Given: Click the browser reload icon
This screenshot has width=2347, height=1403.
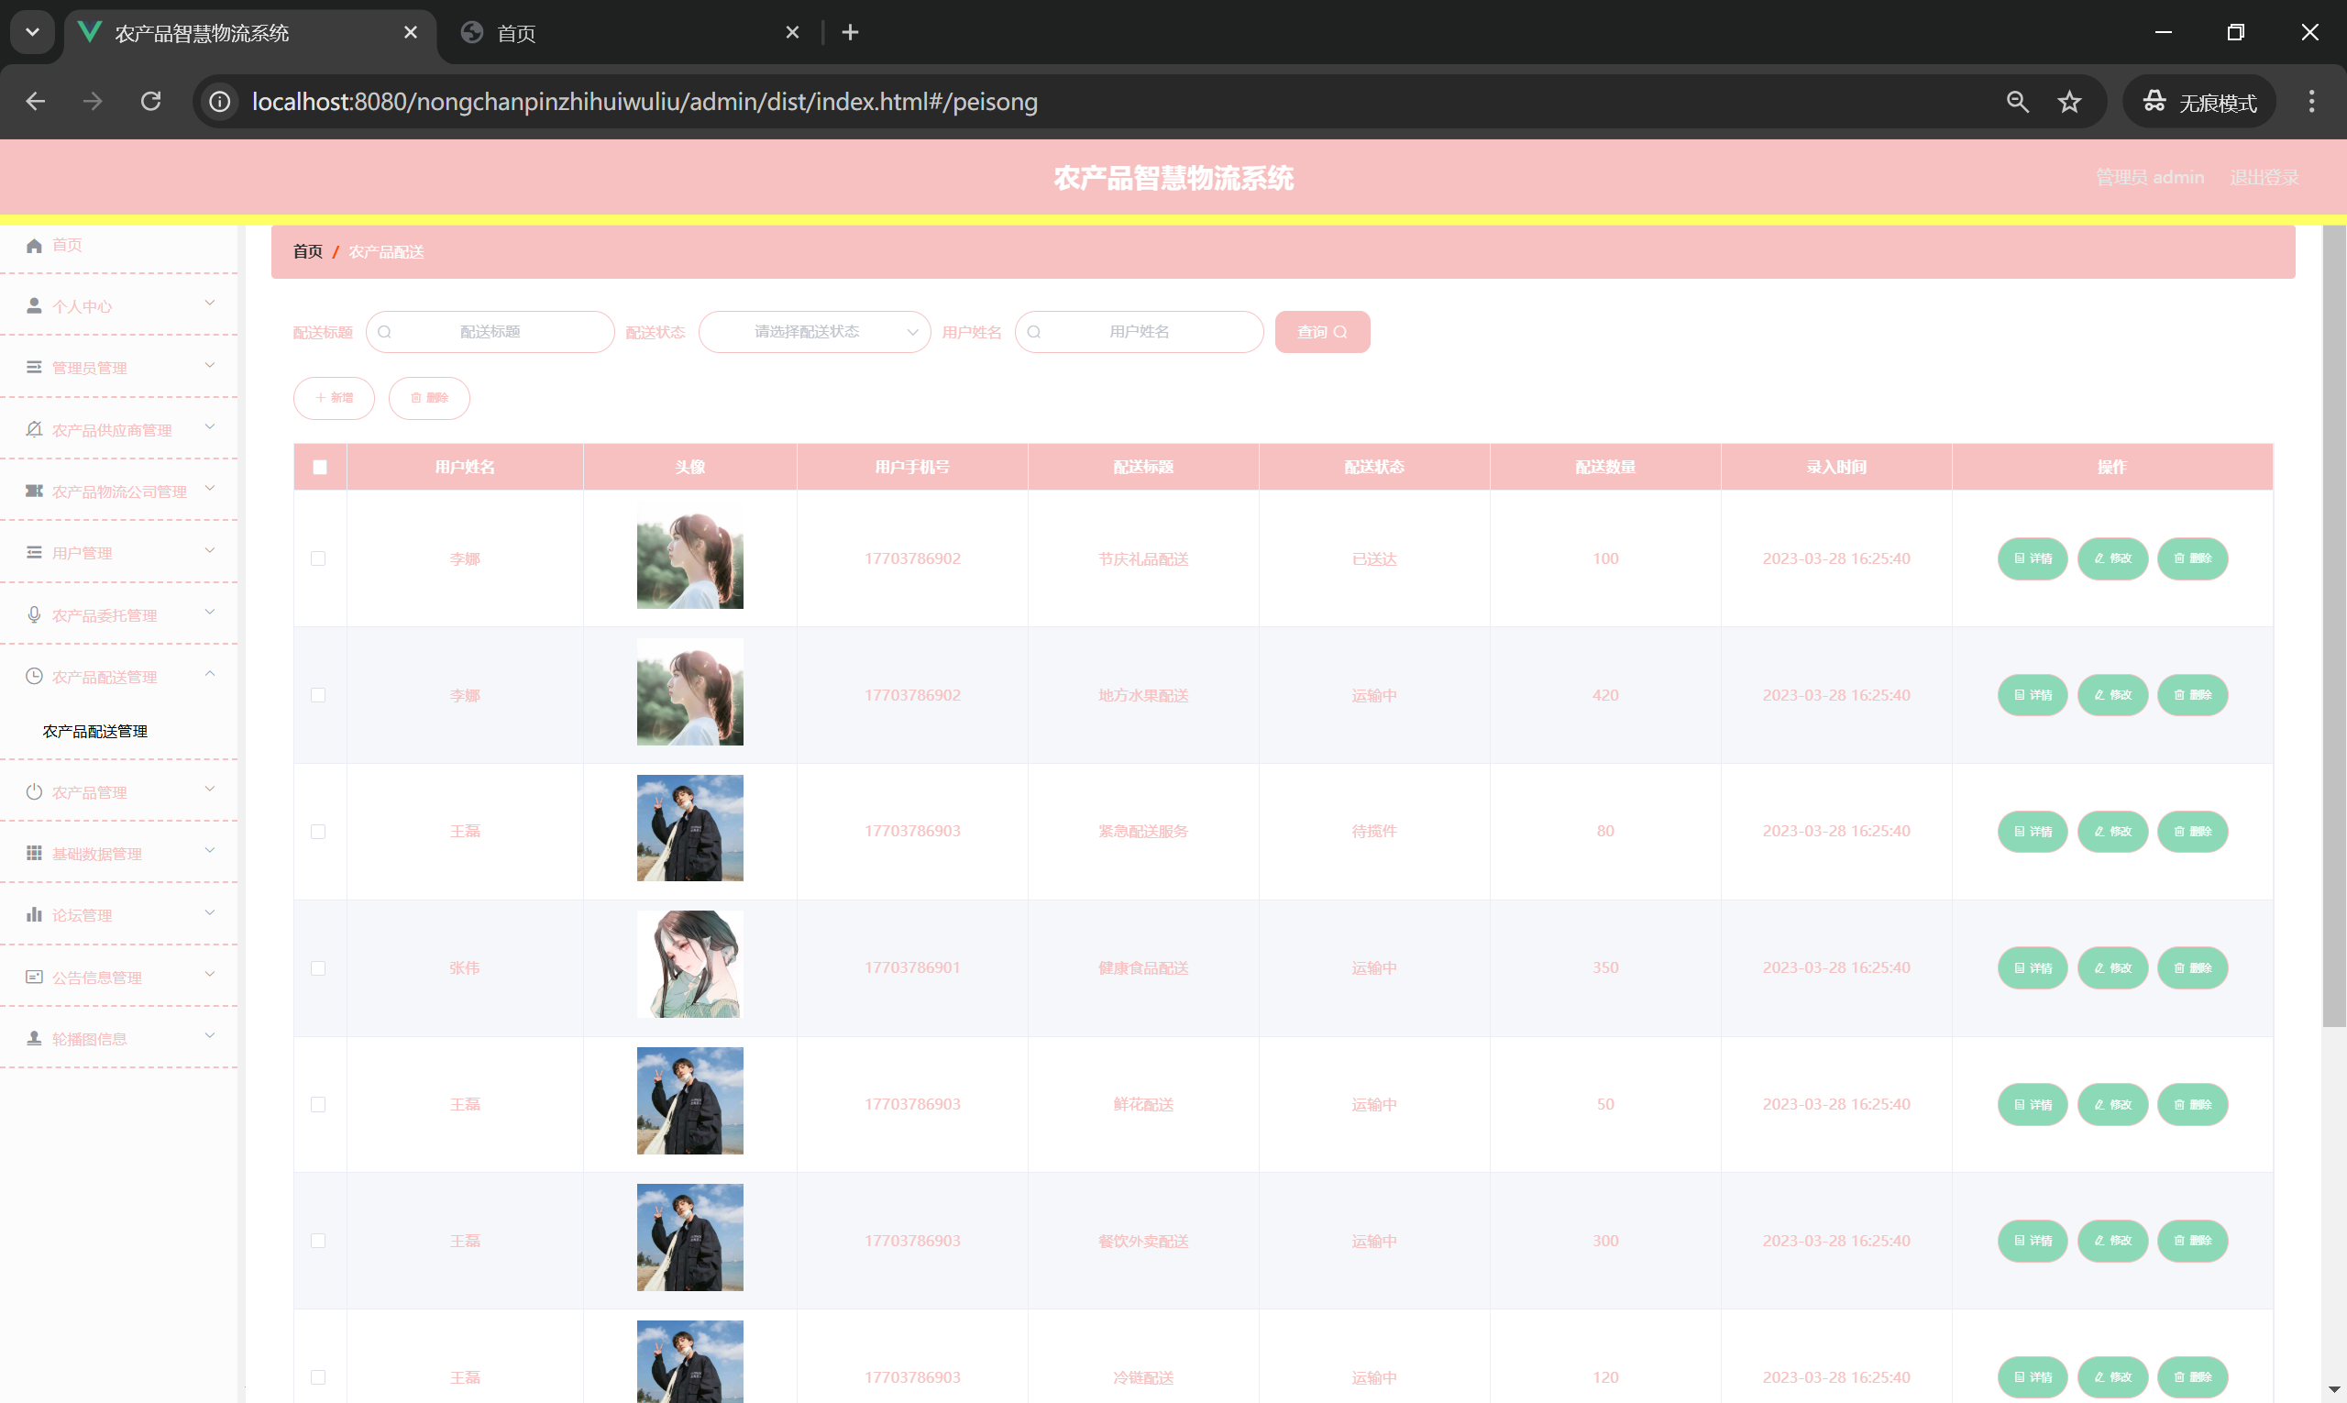Looking at the screenshot, I should (151, 101).
